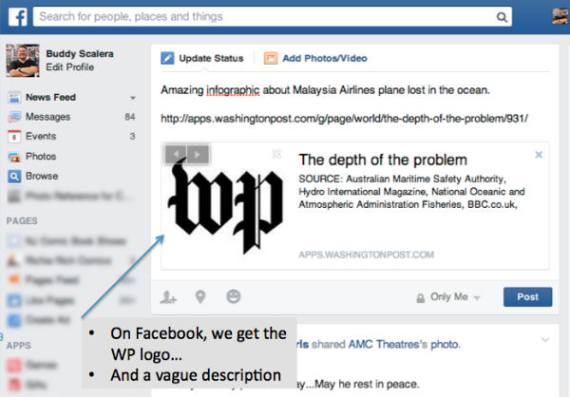
Task: Remove the link preview with X
Action: click(x=539, y=155)
